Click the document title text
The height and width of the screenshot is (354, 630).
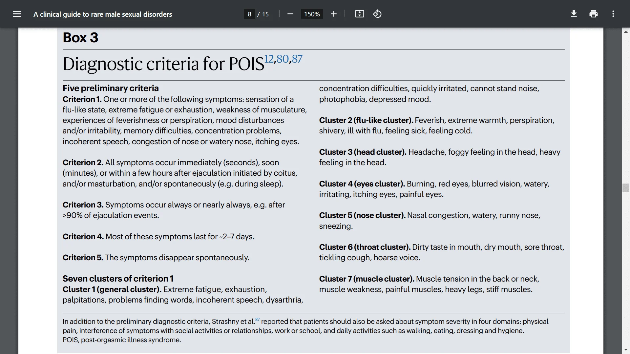103,14
